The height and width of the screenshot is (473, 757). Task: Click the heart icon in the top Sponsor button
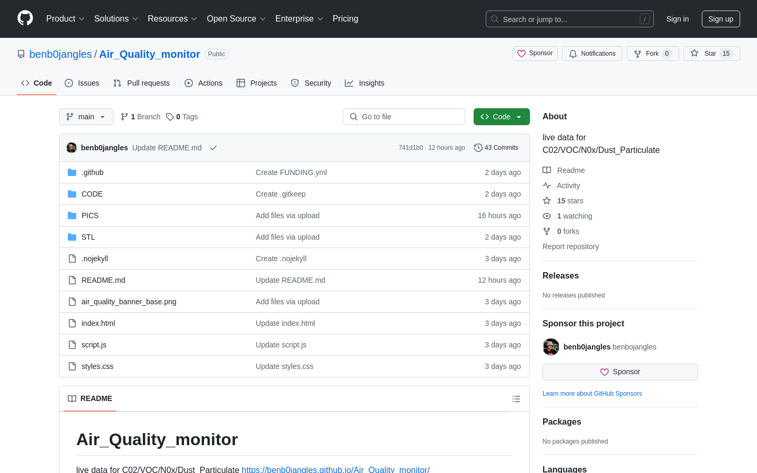click(521, 54)
